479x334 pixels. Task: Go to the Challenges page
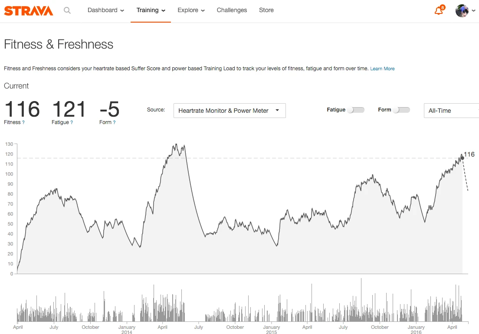click(x=232, y=10)
